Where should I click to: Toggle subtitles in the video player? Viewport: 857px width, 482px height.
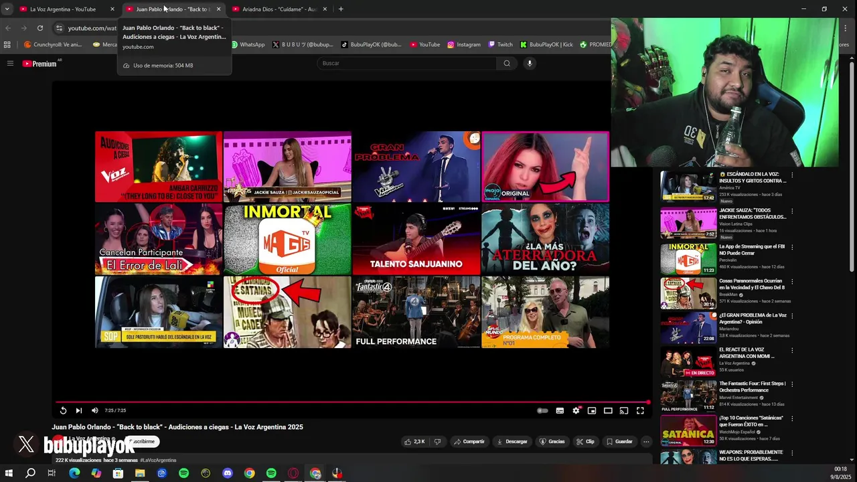pyautogui.click(x=560, y=410)
